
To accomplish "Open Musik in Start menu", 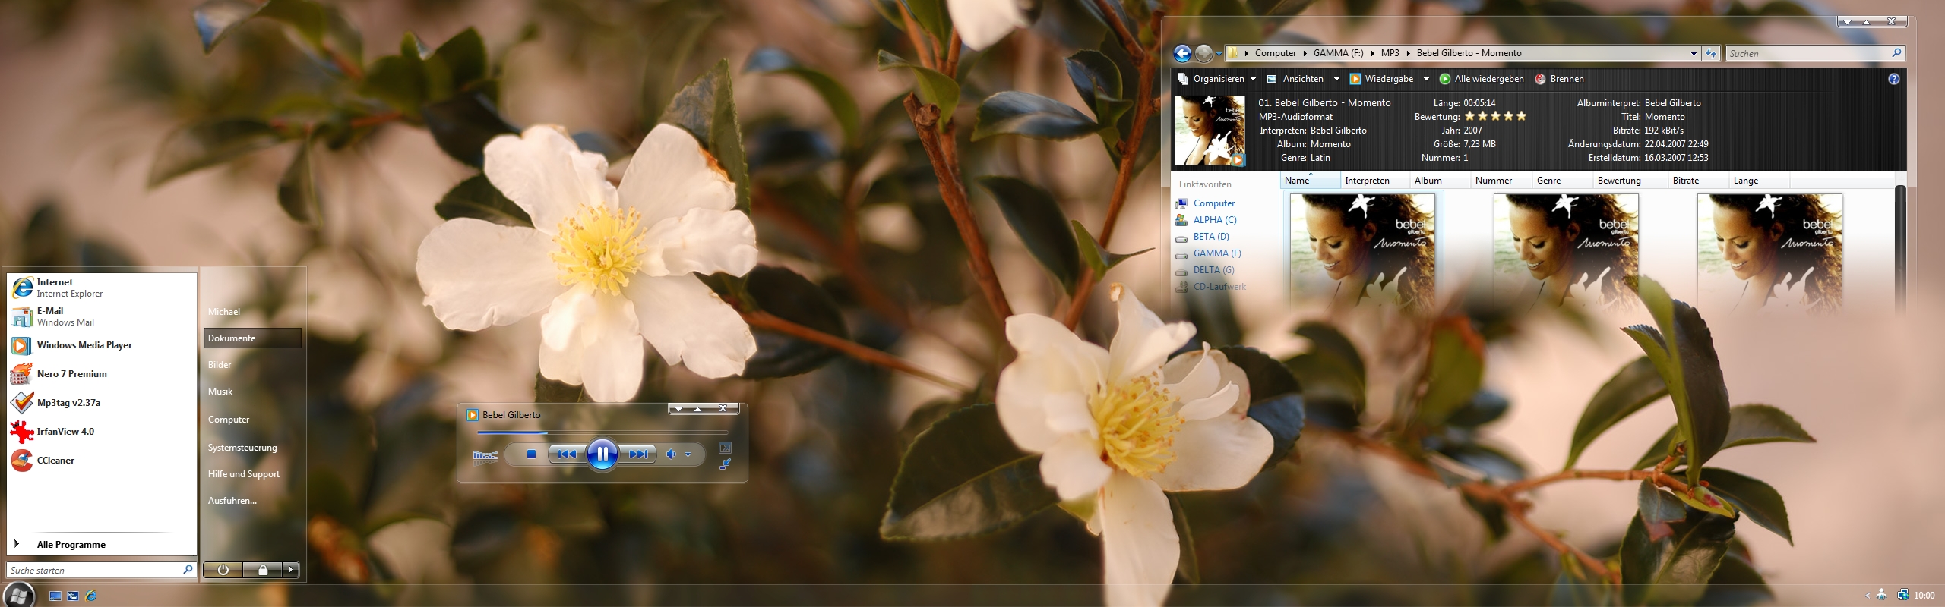I will coord(220,392).
